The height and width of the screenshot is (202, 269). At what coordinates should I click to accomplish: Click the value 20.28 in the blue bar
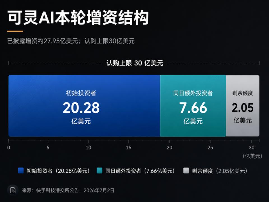(81, 108)
